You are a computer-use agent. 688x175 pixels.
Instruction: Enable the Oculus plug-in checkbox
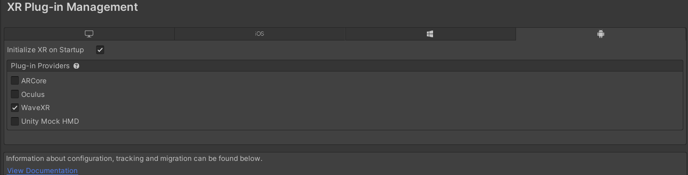[15, 95]
